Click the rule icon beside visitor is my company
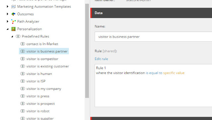This screenshot has width=212, height=120. [x=23, y=89]
